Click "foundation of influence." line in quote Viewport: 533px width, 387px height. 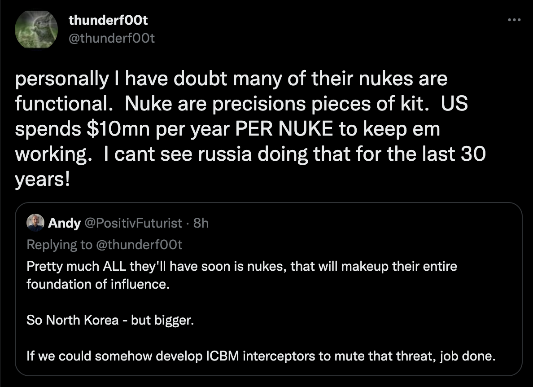click(x=98, y=284)
